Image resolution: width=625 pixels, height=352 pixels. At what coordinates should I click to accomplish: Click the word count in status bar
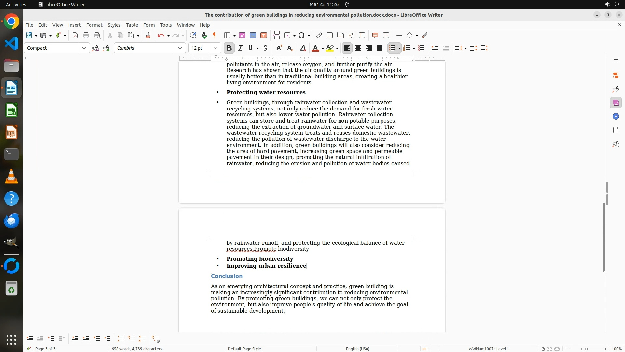click(137, 349)
